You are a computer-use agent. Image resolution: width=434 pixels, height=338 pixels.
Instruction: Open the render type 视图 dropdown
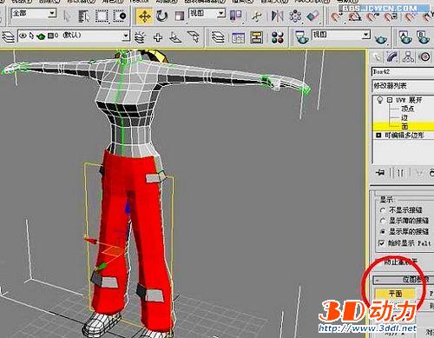pos(341,35)
